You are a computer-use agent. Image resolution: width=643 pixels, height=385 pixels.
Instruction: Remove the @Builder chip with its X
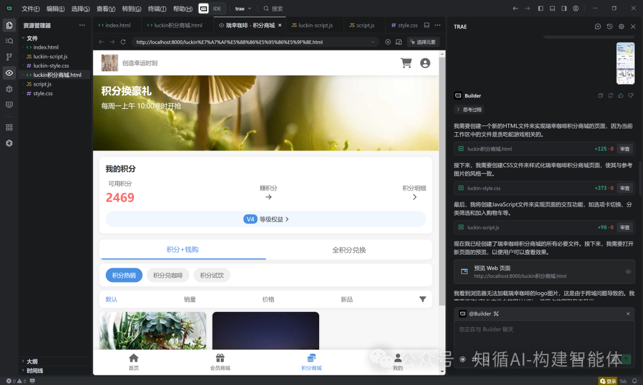pyautogui.click(x=628, y=314)
